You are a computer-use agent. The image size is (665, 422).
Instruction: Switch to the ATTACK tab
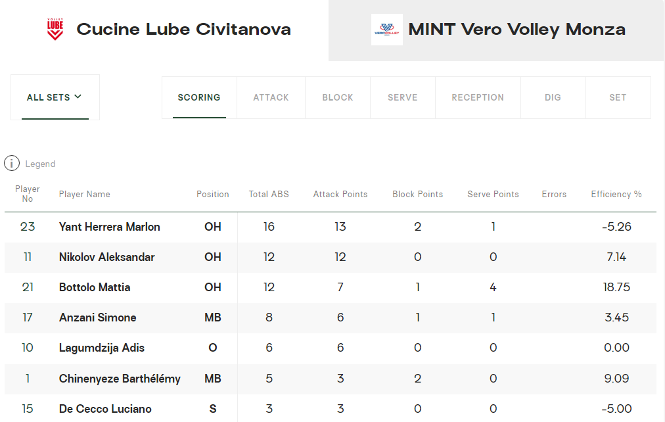[271, 97]
